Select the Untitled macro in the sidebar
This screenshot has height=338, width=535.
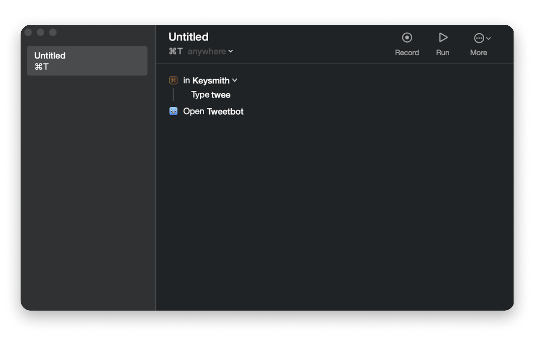click(x=87, y=61)
